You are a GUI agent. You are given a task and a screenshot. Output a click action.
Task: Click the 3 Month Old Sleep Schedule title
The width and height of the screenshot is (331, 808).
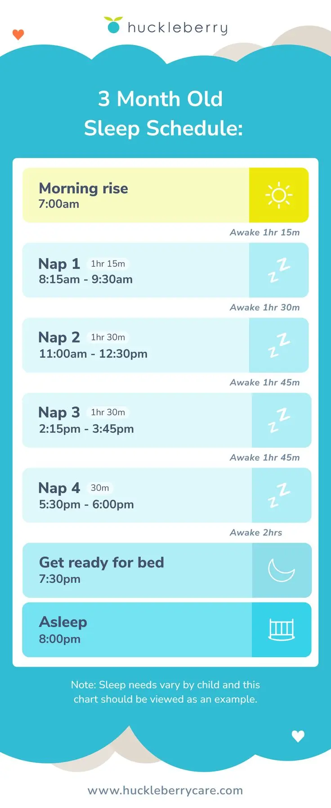click(163, 113)
